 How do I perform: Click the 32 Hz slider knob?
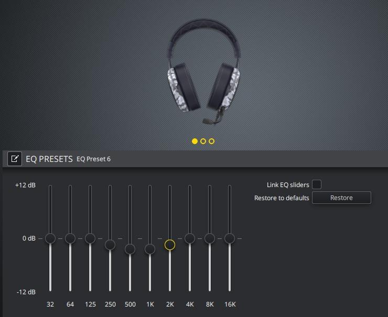[50, 238]
